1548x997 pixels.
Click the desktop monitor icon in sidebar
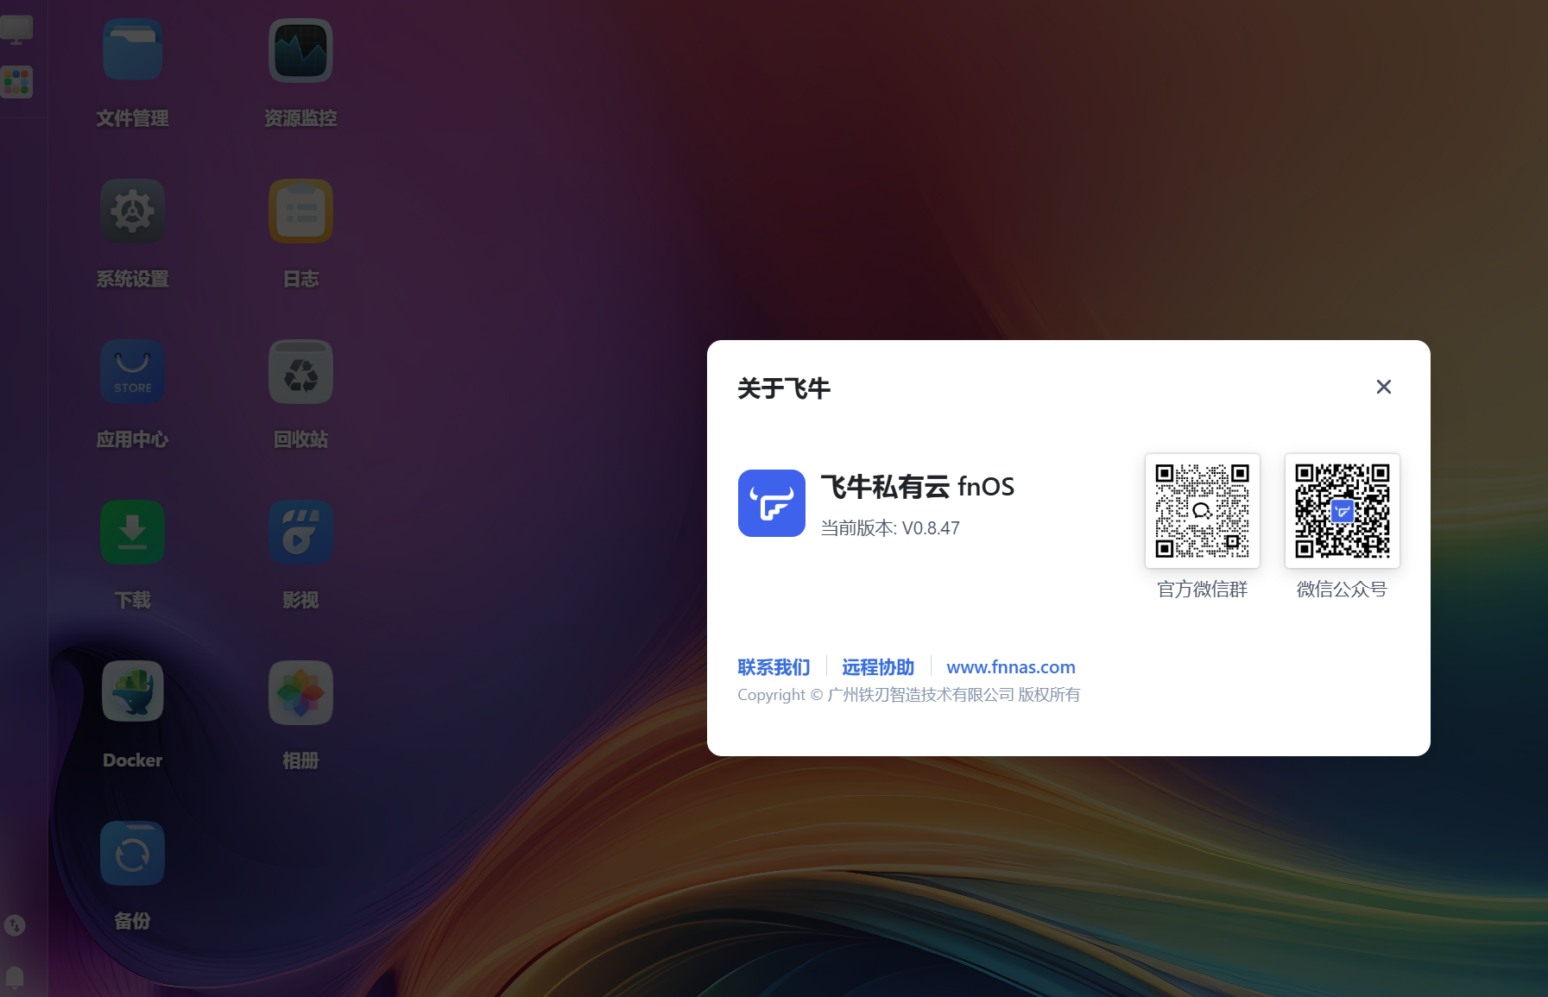click(16, 30)
